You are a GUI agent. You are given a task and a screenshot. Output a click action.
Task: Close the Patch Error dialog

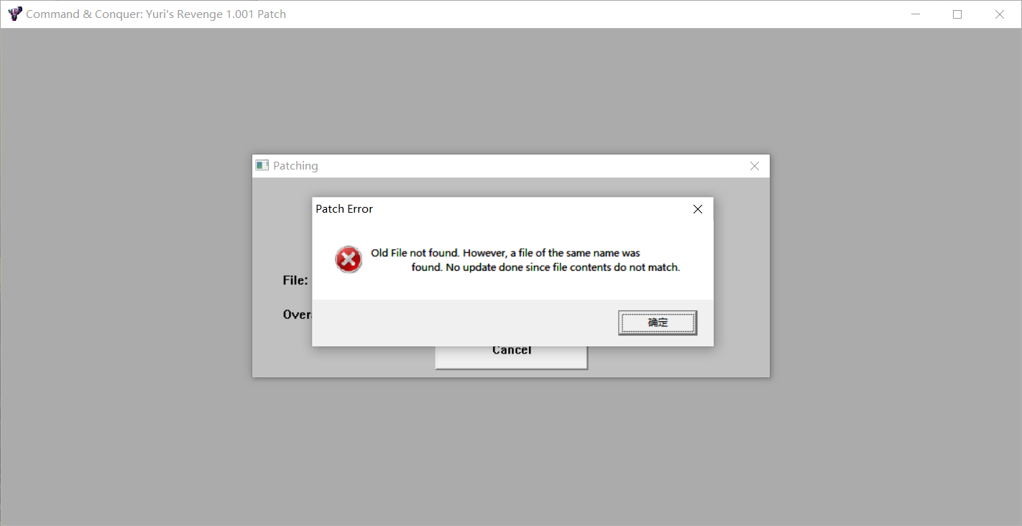point(697,209)
